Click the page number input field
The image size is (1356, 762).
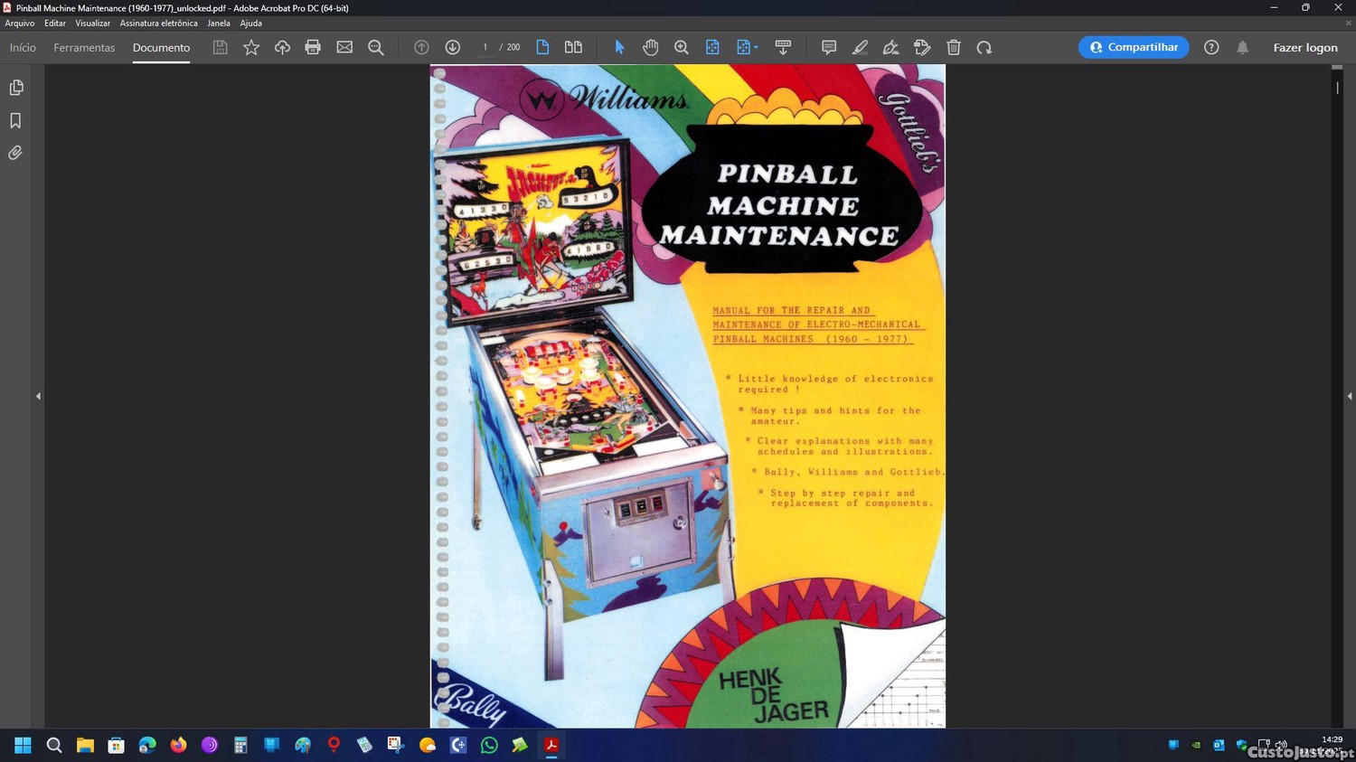coord(485,48)
